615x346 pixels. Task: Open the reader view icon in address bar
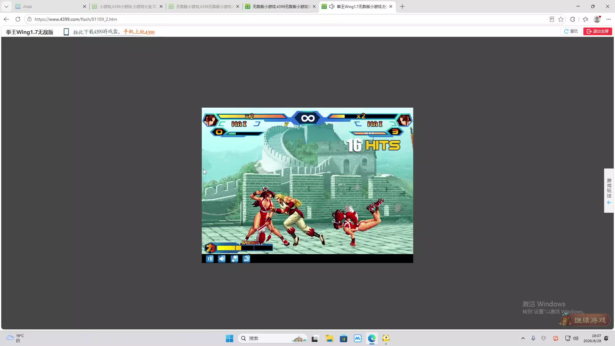[552, 19]
